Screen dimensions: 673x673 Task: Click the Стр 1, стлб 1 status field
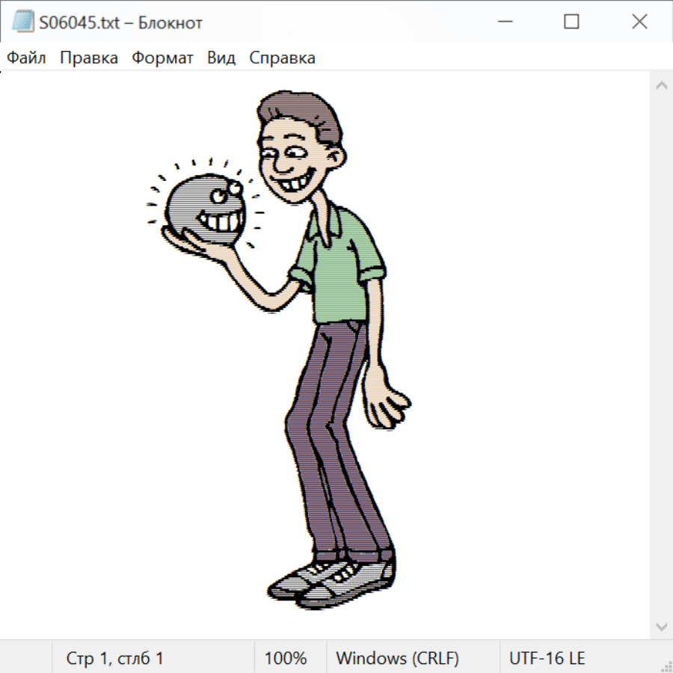click(115, 658)
